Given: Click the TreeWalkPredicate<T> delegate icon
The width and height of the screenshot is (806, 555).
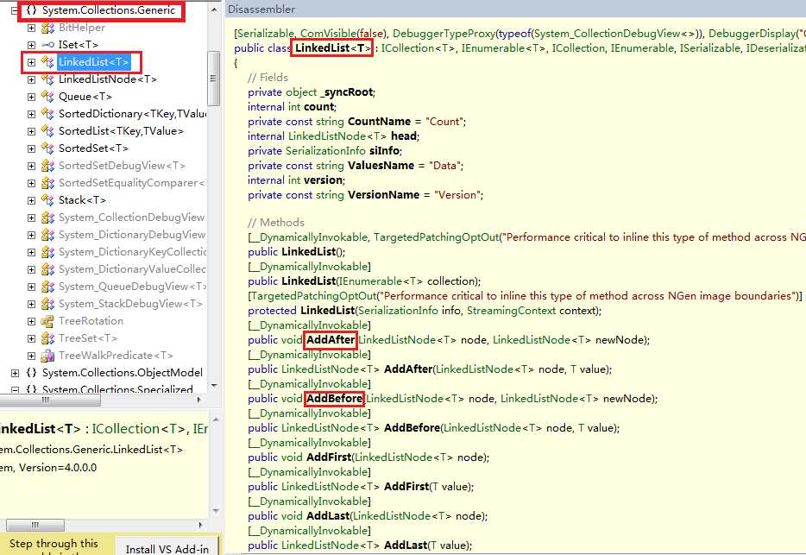Looking at the screenshot, I should [x=47, y=356].
